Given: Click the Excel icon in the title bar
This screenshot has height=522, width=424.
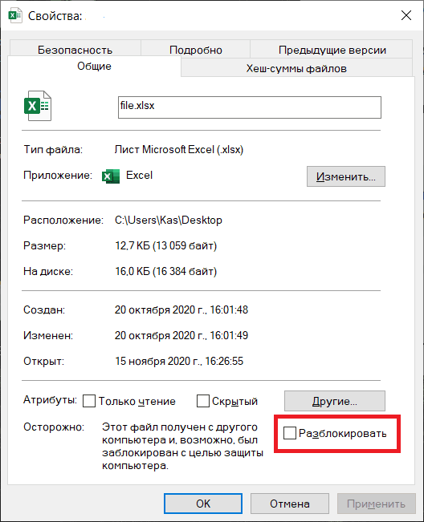Looking at the screenshot, I should coord(15,16).
